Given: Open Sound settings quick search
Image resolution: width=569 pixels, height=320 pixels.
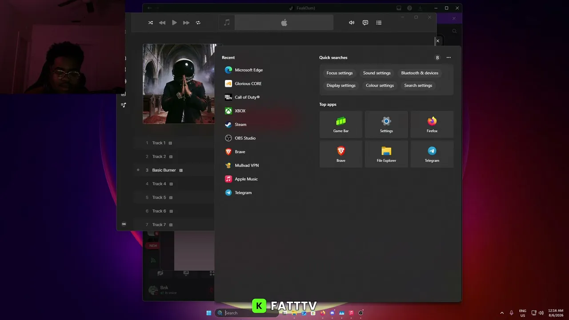Looking at the screenshot, I should click(x=377, y=73).
